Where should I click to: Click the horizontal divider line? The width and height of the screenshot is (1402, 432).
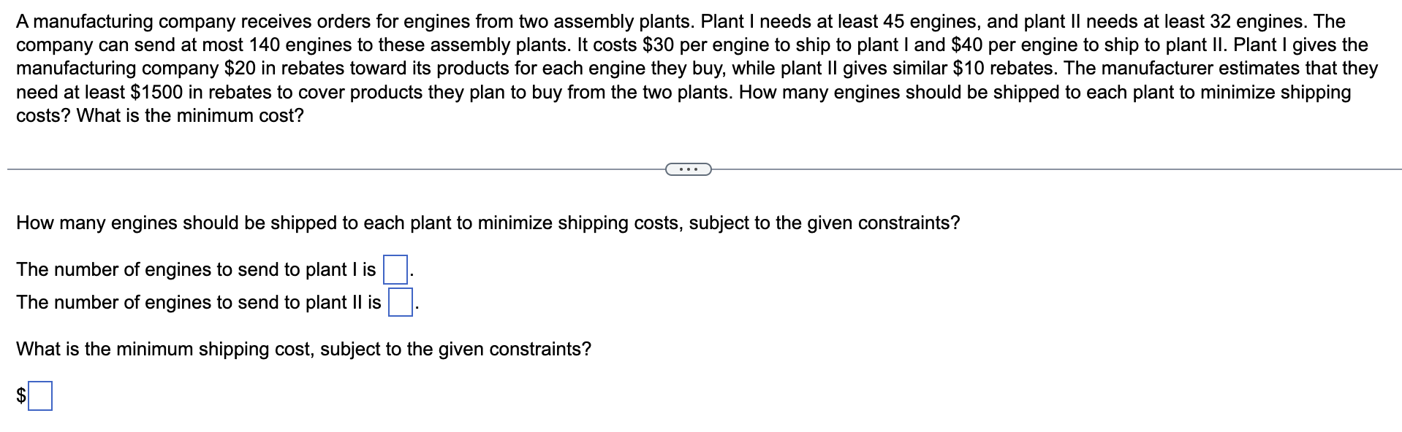329,169
